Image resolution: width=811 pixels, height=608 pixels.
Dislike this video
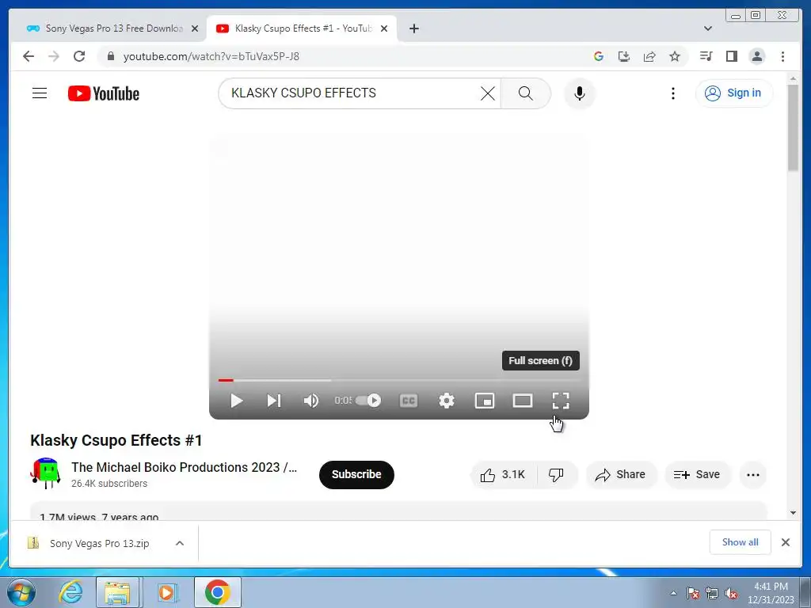click(x=557, y=475)
